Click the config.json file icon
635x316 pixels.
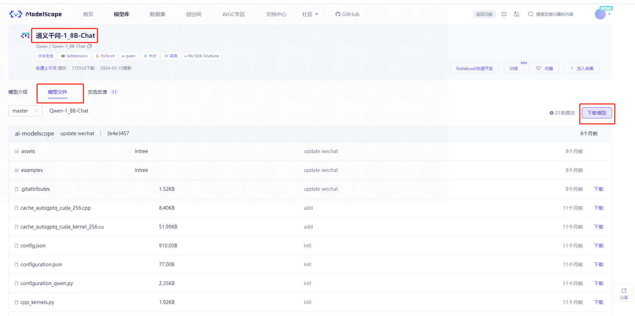16,246
